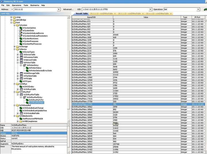
Task: Open the Help menu
Action: 43,5
